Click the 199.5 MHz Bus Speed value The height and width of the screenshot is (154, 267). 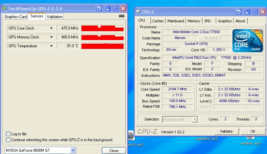point(178,101)
